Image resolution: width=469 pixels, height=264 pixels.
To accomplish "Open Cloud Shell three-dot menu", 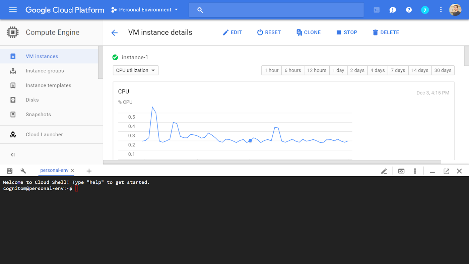I will pos(415,171).
